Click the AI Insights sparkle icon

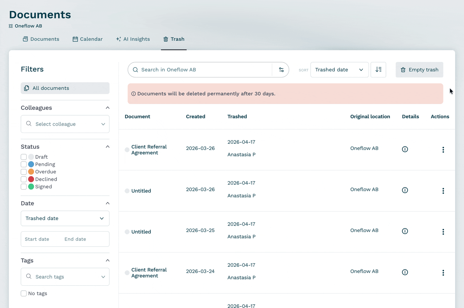point(119,39)
